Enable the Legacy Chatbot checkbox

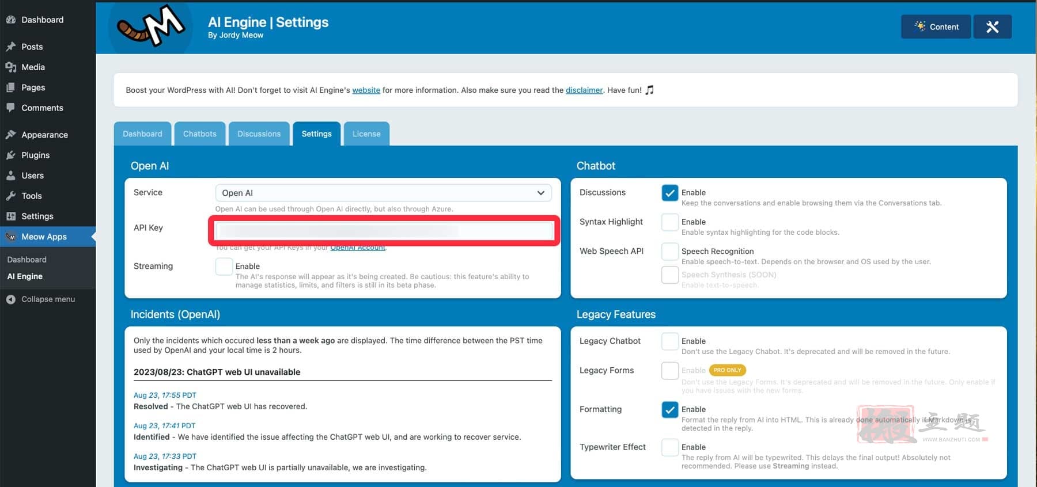[670, 341]
